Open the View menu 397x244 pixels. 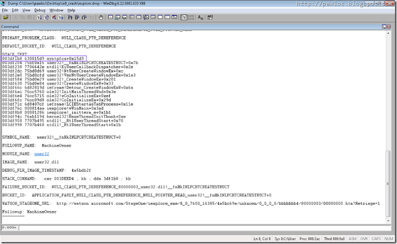point(26,10)
